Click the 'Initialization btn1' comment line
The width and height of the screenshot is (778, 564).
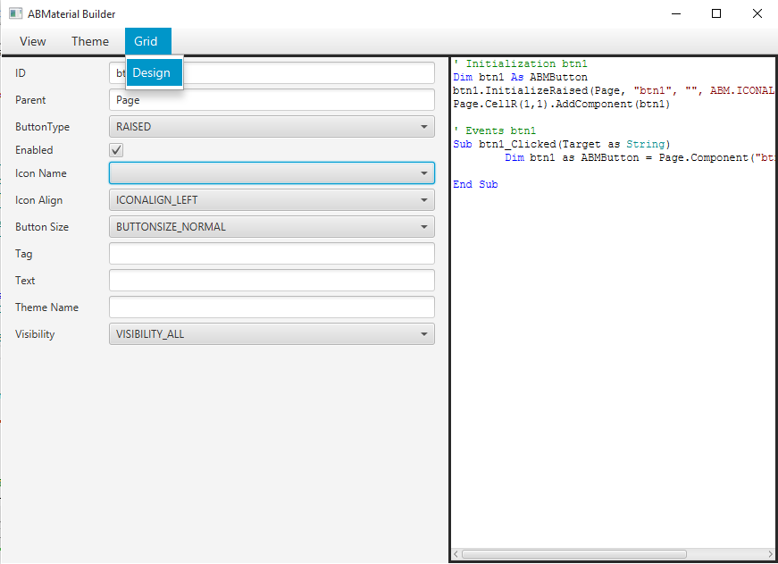[x=521, y=63]
